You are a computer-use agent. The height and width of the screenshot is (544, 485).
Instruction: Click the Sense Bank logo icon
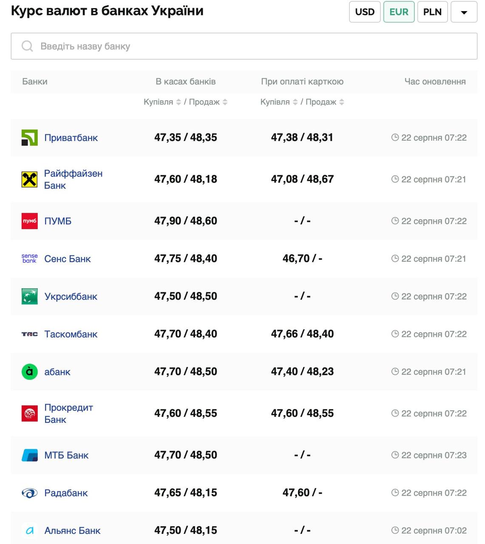29,259
